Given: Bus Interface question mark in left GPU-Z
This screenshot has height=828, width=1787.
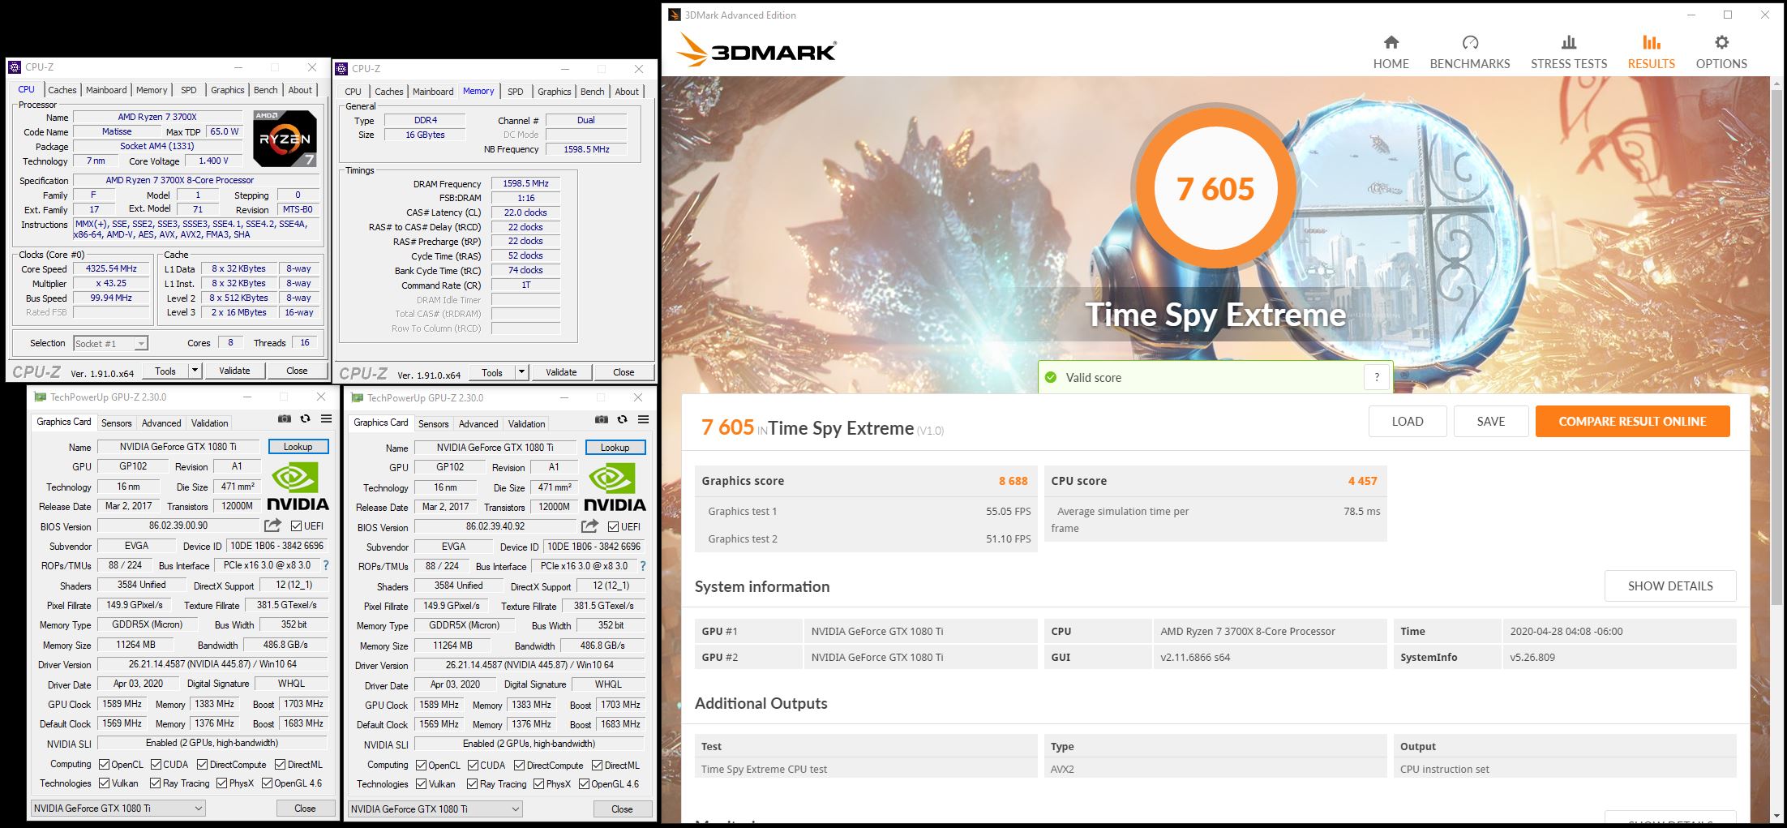Looking at the screenshot, I should [326, 565].
